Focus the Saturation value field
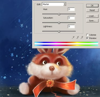The image size is (100, 97). click(71, 18)
